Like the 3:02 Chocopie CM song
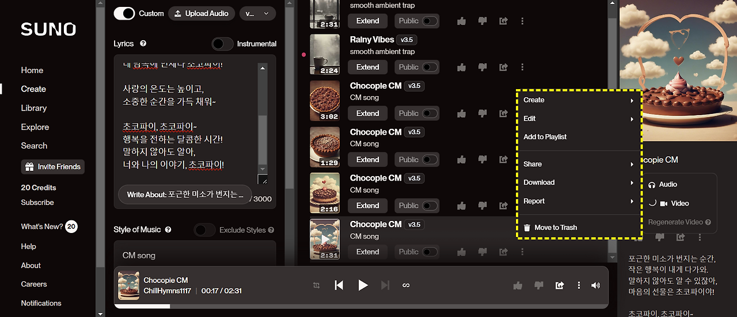 461,113
